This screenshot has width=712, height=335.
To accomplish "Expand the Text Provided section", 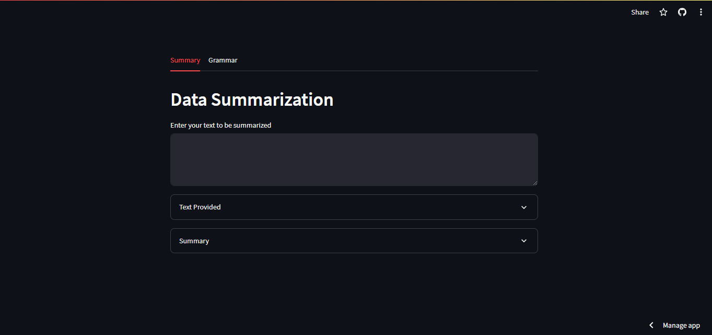I will pyautogui.click(x=200, y=207).
